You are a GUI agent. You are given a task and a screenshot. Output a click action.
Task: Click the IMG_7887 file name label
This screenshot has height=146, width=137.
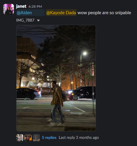pos(25,20)
